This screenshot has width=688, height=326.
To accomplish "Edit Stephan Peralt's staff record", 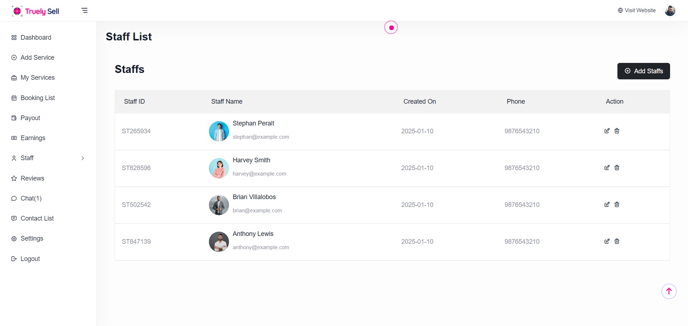I will click(607, 131).
